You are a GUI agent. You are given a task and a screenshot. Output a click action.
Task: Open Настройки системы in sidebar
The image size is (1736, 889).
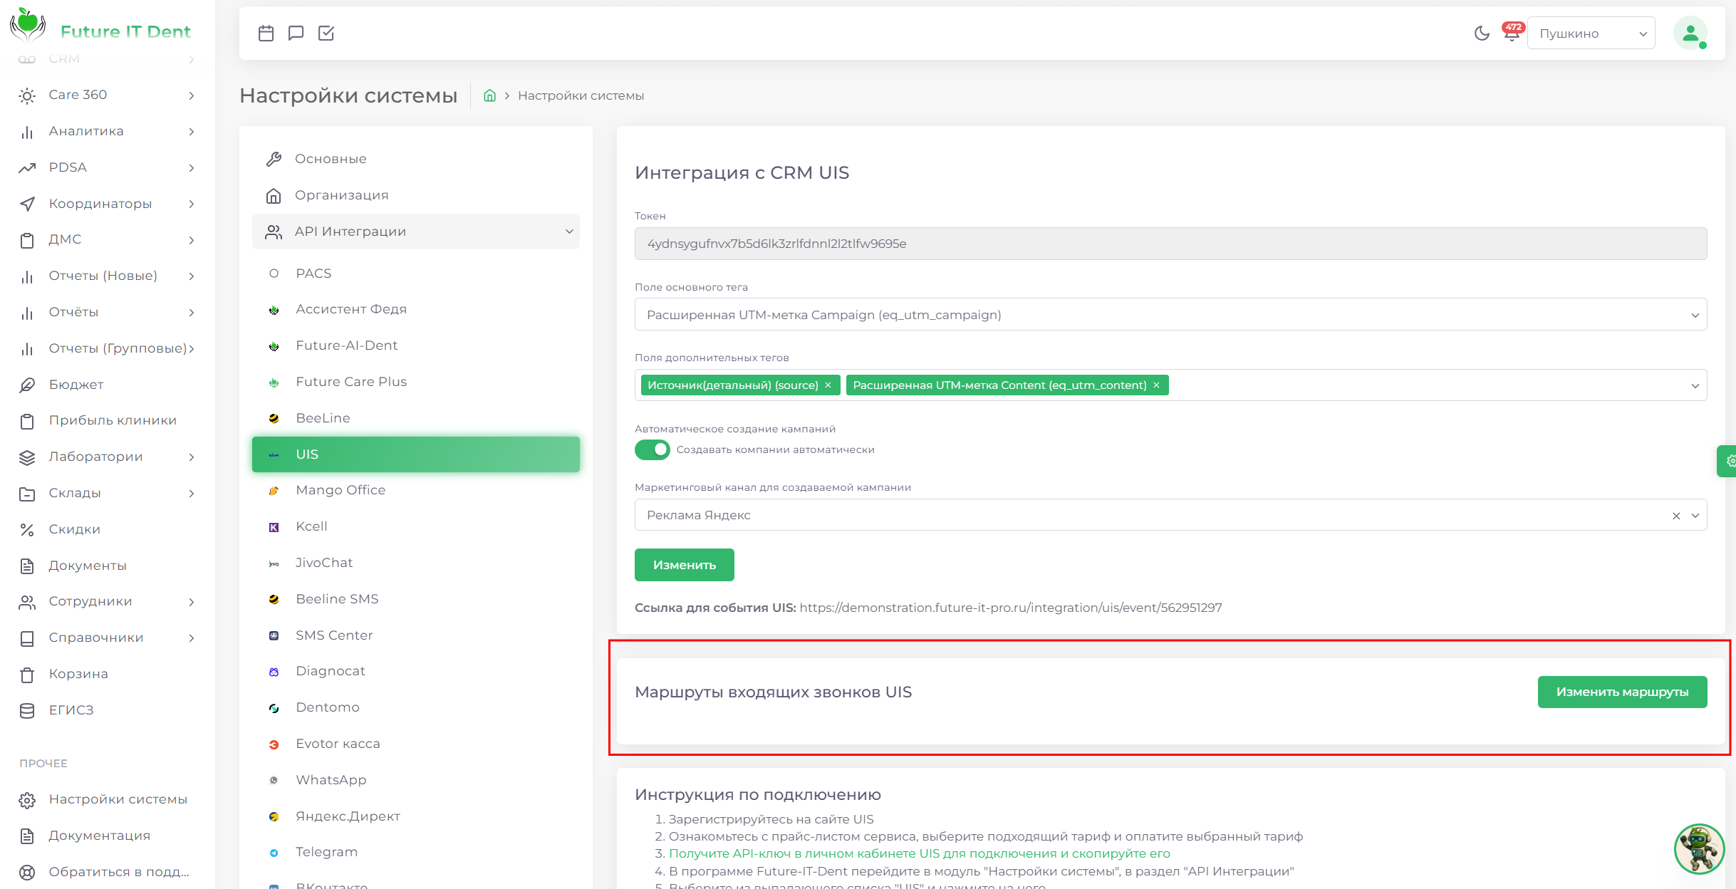click(107, 799)
